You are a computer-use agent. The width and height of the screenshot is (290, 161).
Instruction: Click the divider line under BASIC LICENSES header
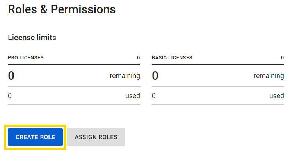coord(218,64)
